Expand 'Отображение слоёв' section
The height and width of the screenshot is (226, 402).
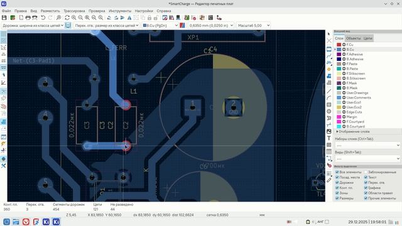pyautogui.click(x=353, y=131)
